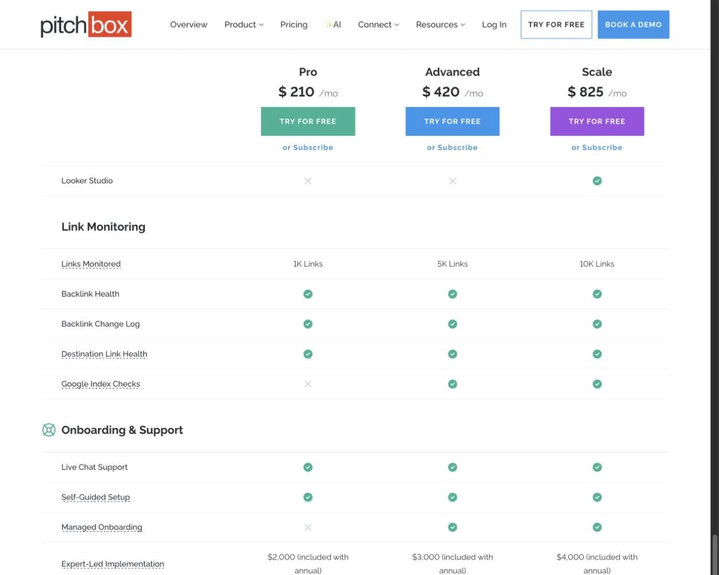Screen dimensions: 719x575
Task: Click 'or Subscribe' under Advanced plan
Action: tap(453, 147)
